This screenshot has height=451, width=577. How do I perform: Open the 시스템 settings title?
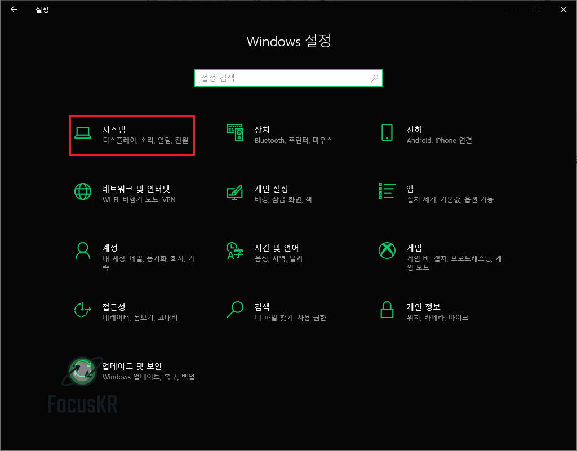click(x=114, y=130)
